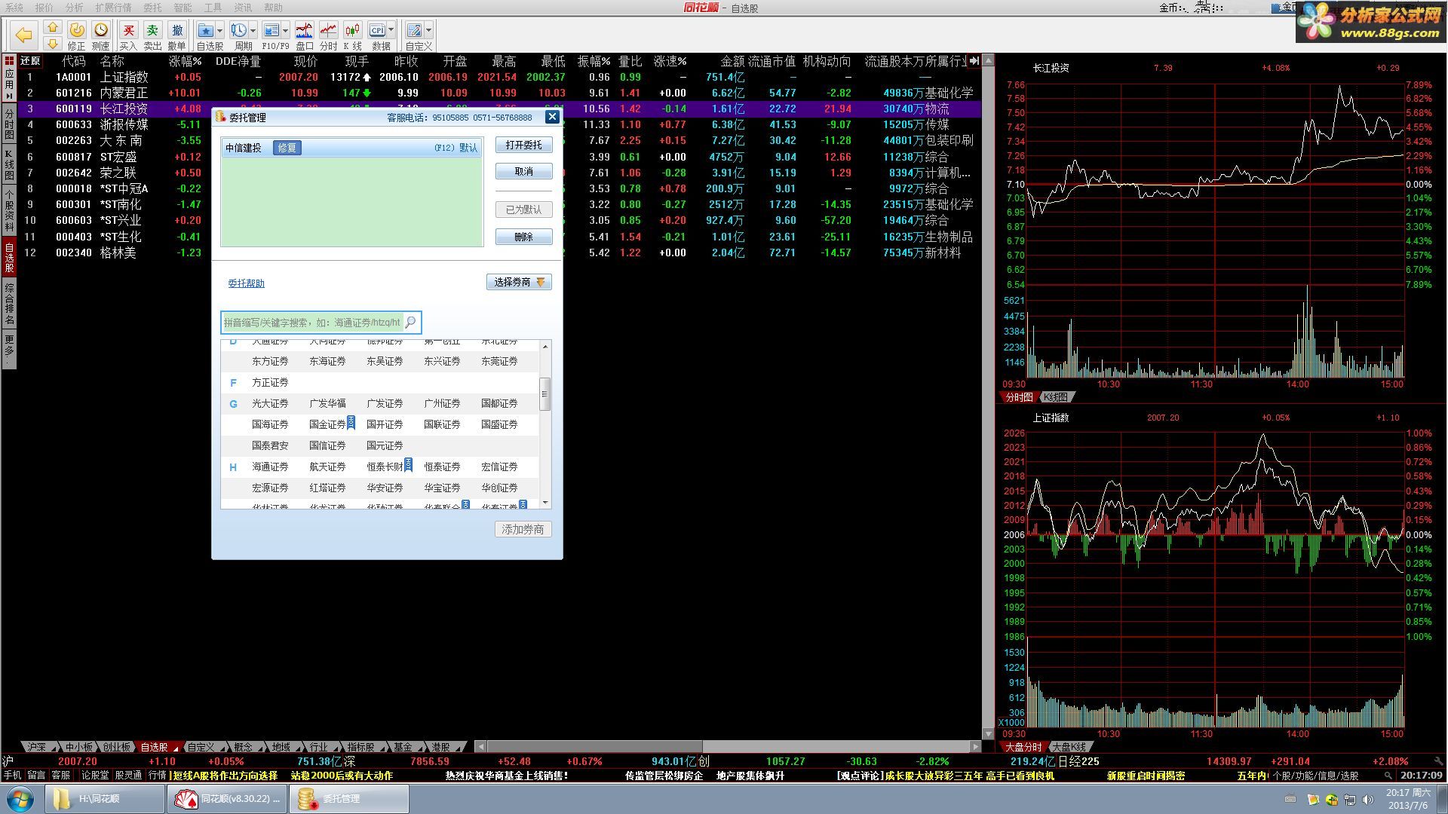
Task: Click the 添加券商 button
Action: coord(523,530)
